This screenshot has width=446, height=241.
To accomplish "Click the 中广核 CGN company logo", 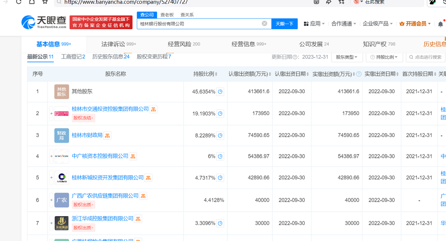I will pos(62,156).
